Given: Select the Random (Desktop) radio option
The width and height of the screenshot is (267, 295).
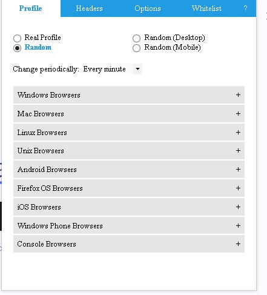Looking at the screenshot, I should coord(136,38).
